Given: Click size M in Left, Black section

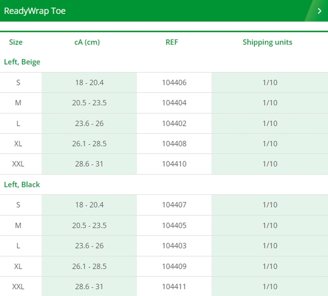Looking at the screenshot, I should click(18, 226).
